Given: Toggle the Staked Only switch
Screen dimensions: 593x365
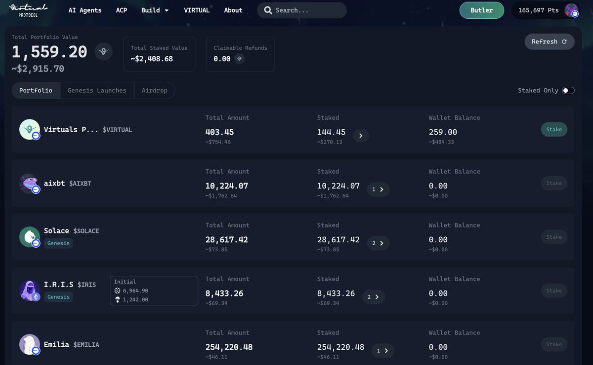Looking at the screenshot, I should tap(568, 90).
